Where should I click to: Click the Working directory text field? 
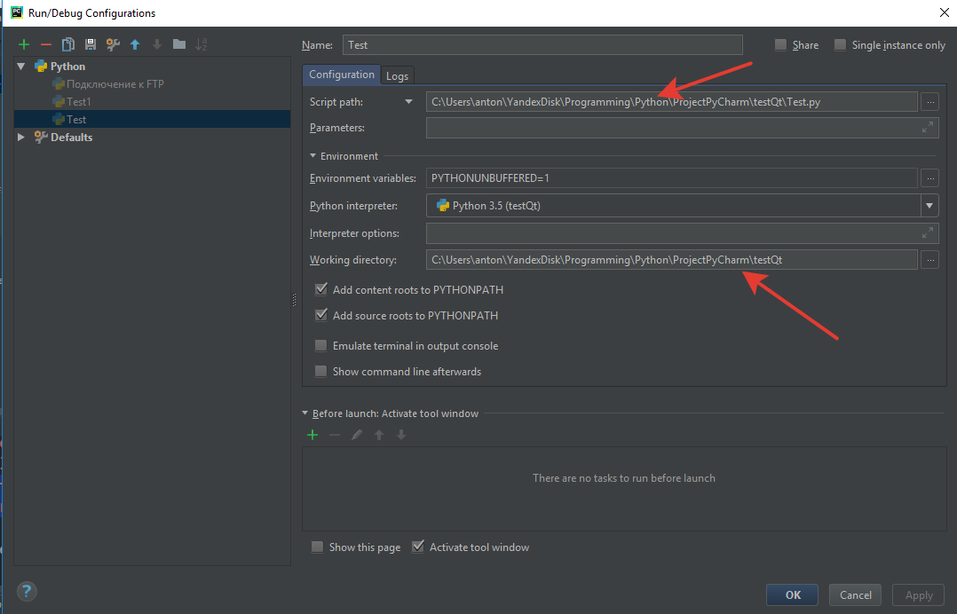pyautogui.click(x=671, y=260)
